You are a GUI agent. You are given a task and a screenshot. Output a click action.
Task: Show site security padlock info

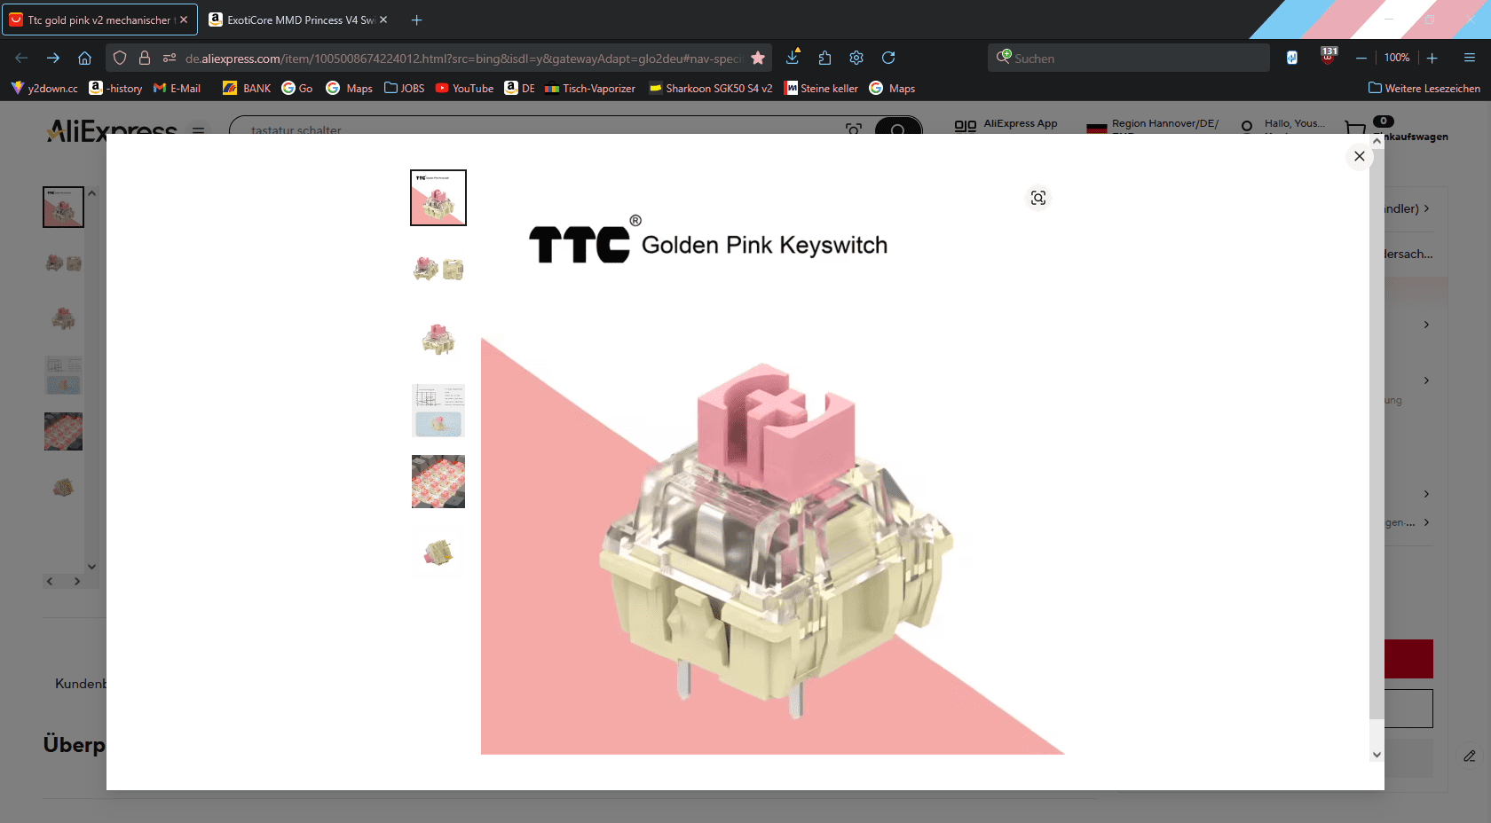(144, 58)
